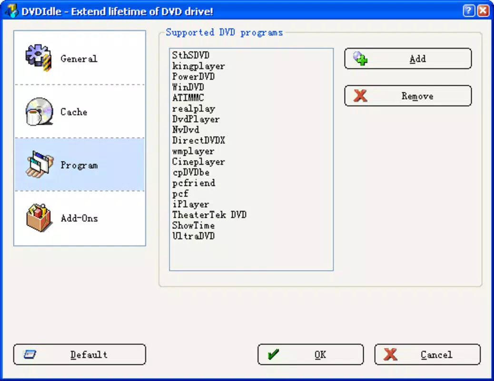494x381 pixels.
Task: Select PowerDVD in the program list
Action: (193, 76)
